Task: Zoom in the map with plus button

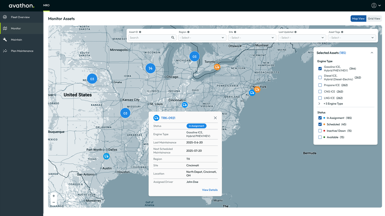Action: pyautogui.click(x=54, y=196)
